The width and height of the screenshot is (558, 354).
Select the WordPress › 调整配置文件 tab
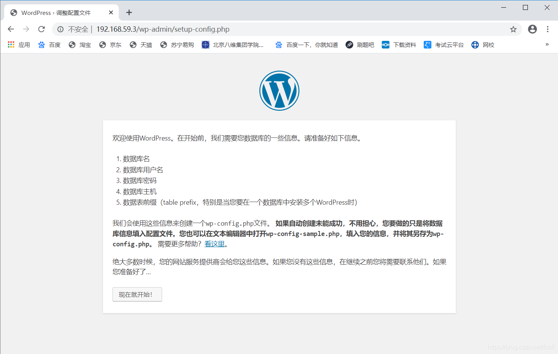point(61,13)
